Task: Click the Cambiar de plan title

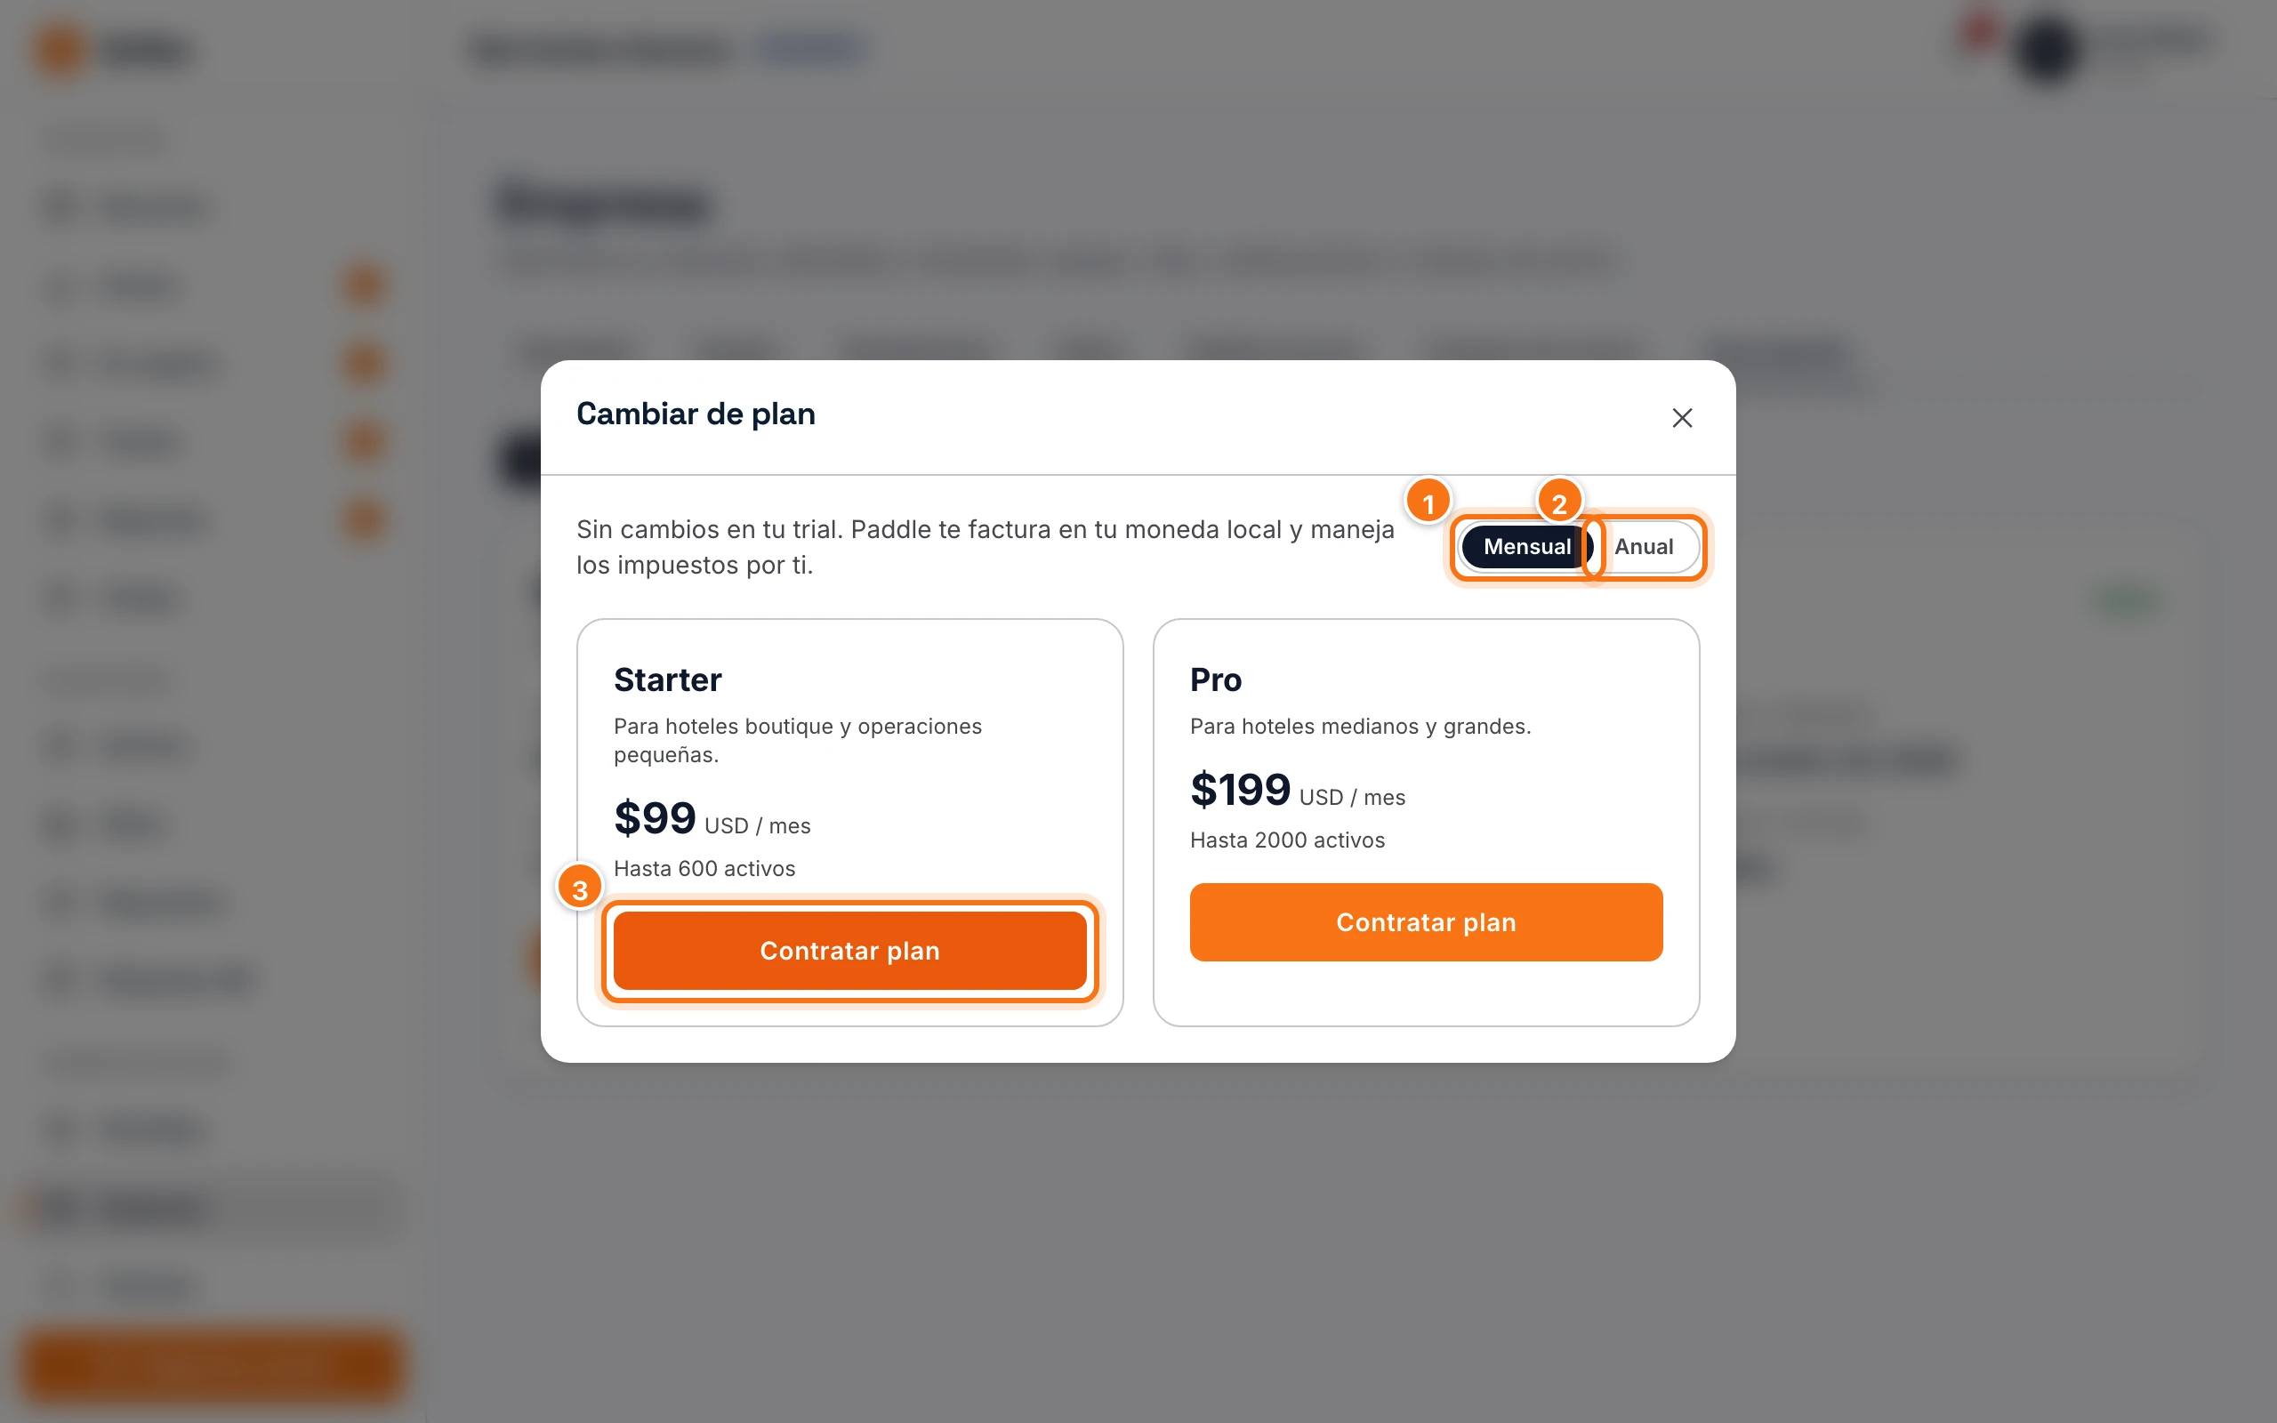Action: (x=696, y=414)
